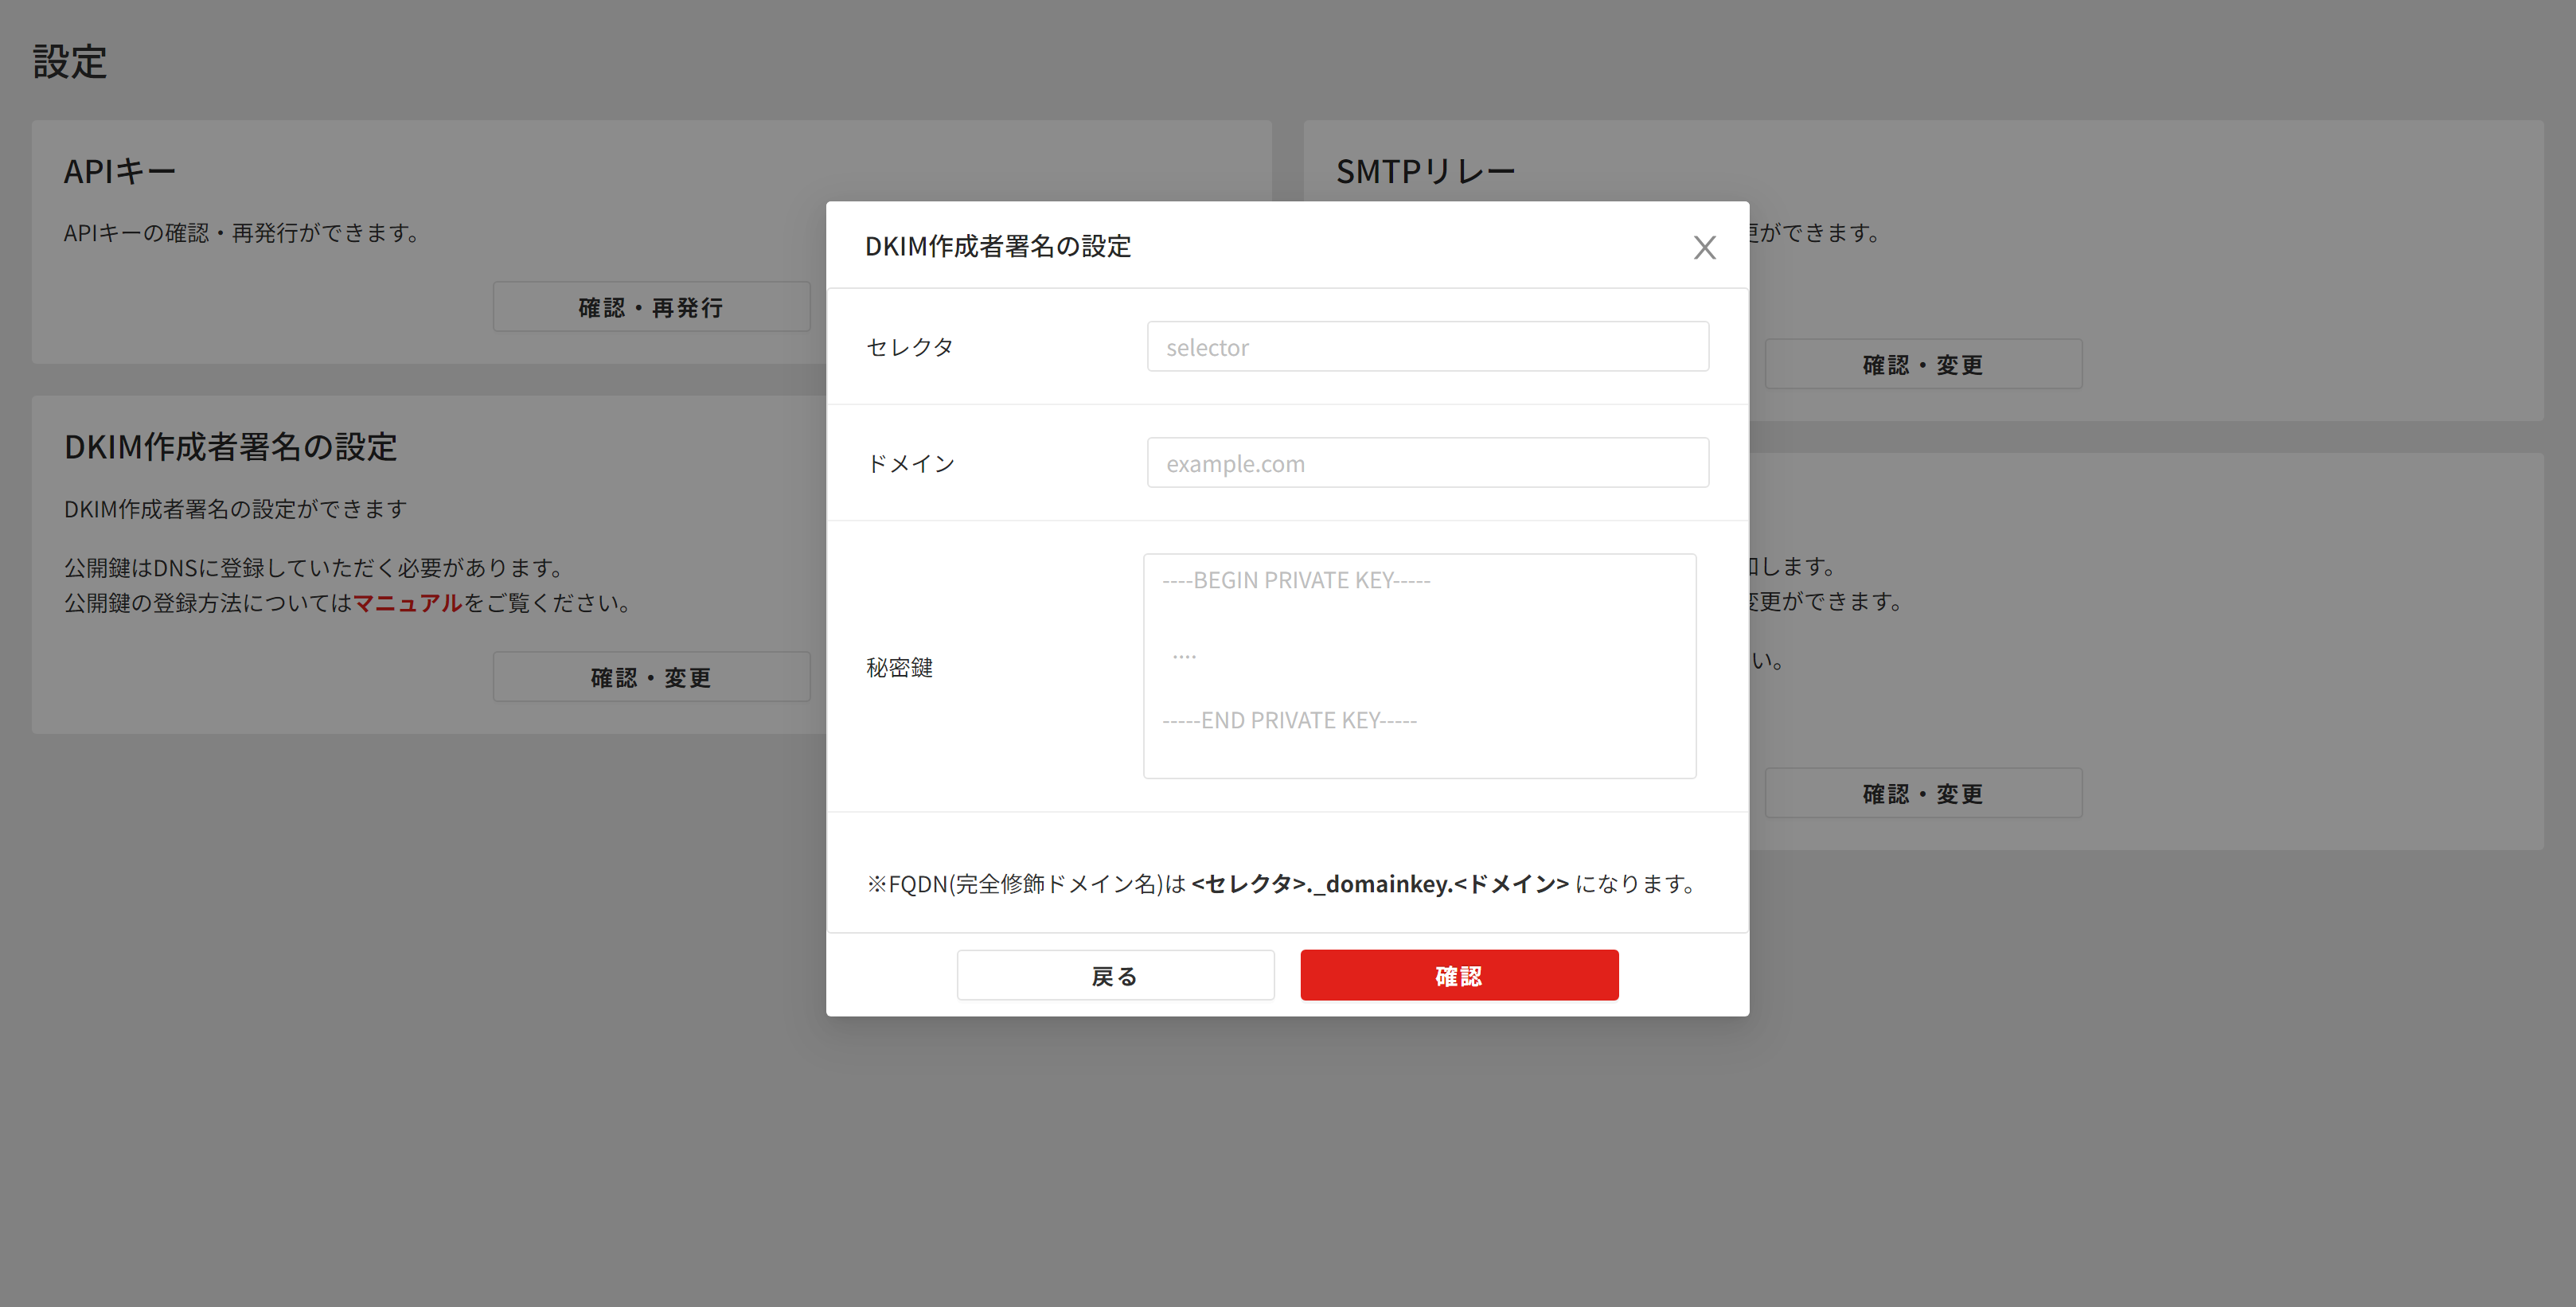Viewport: 2576px width, 1307px height.
Task: Click the background DKIM作成者署名の設定 card heading
Action: pyautogui.click(x=231, y=446)
